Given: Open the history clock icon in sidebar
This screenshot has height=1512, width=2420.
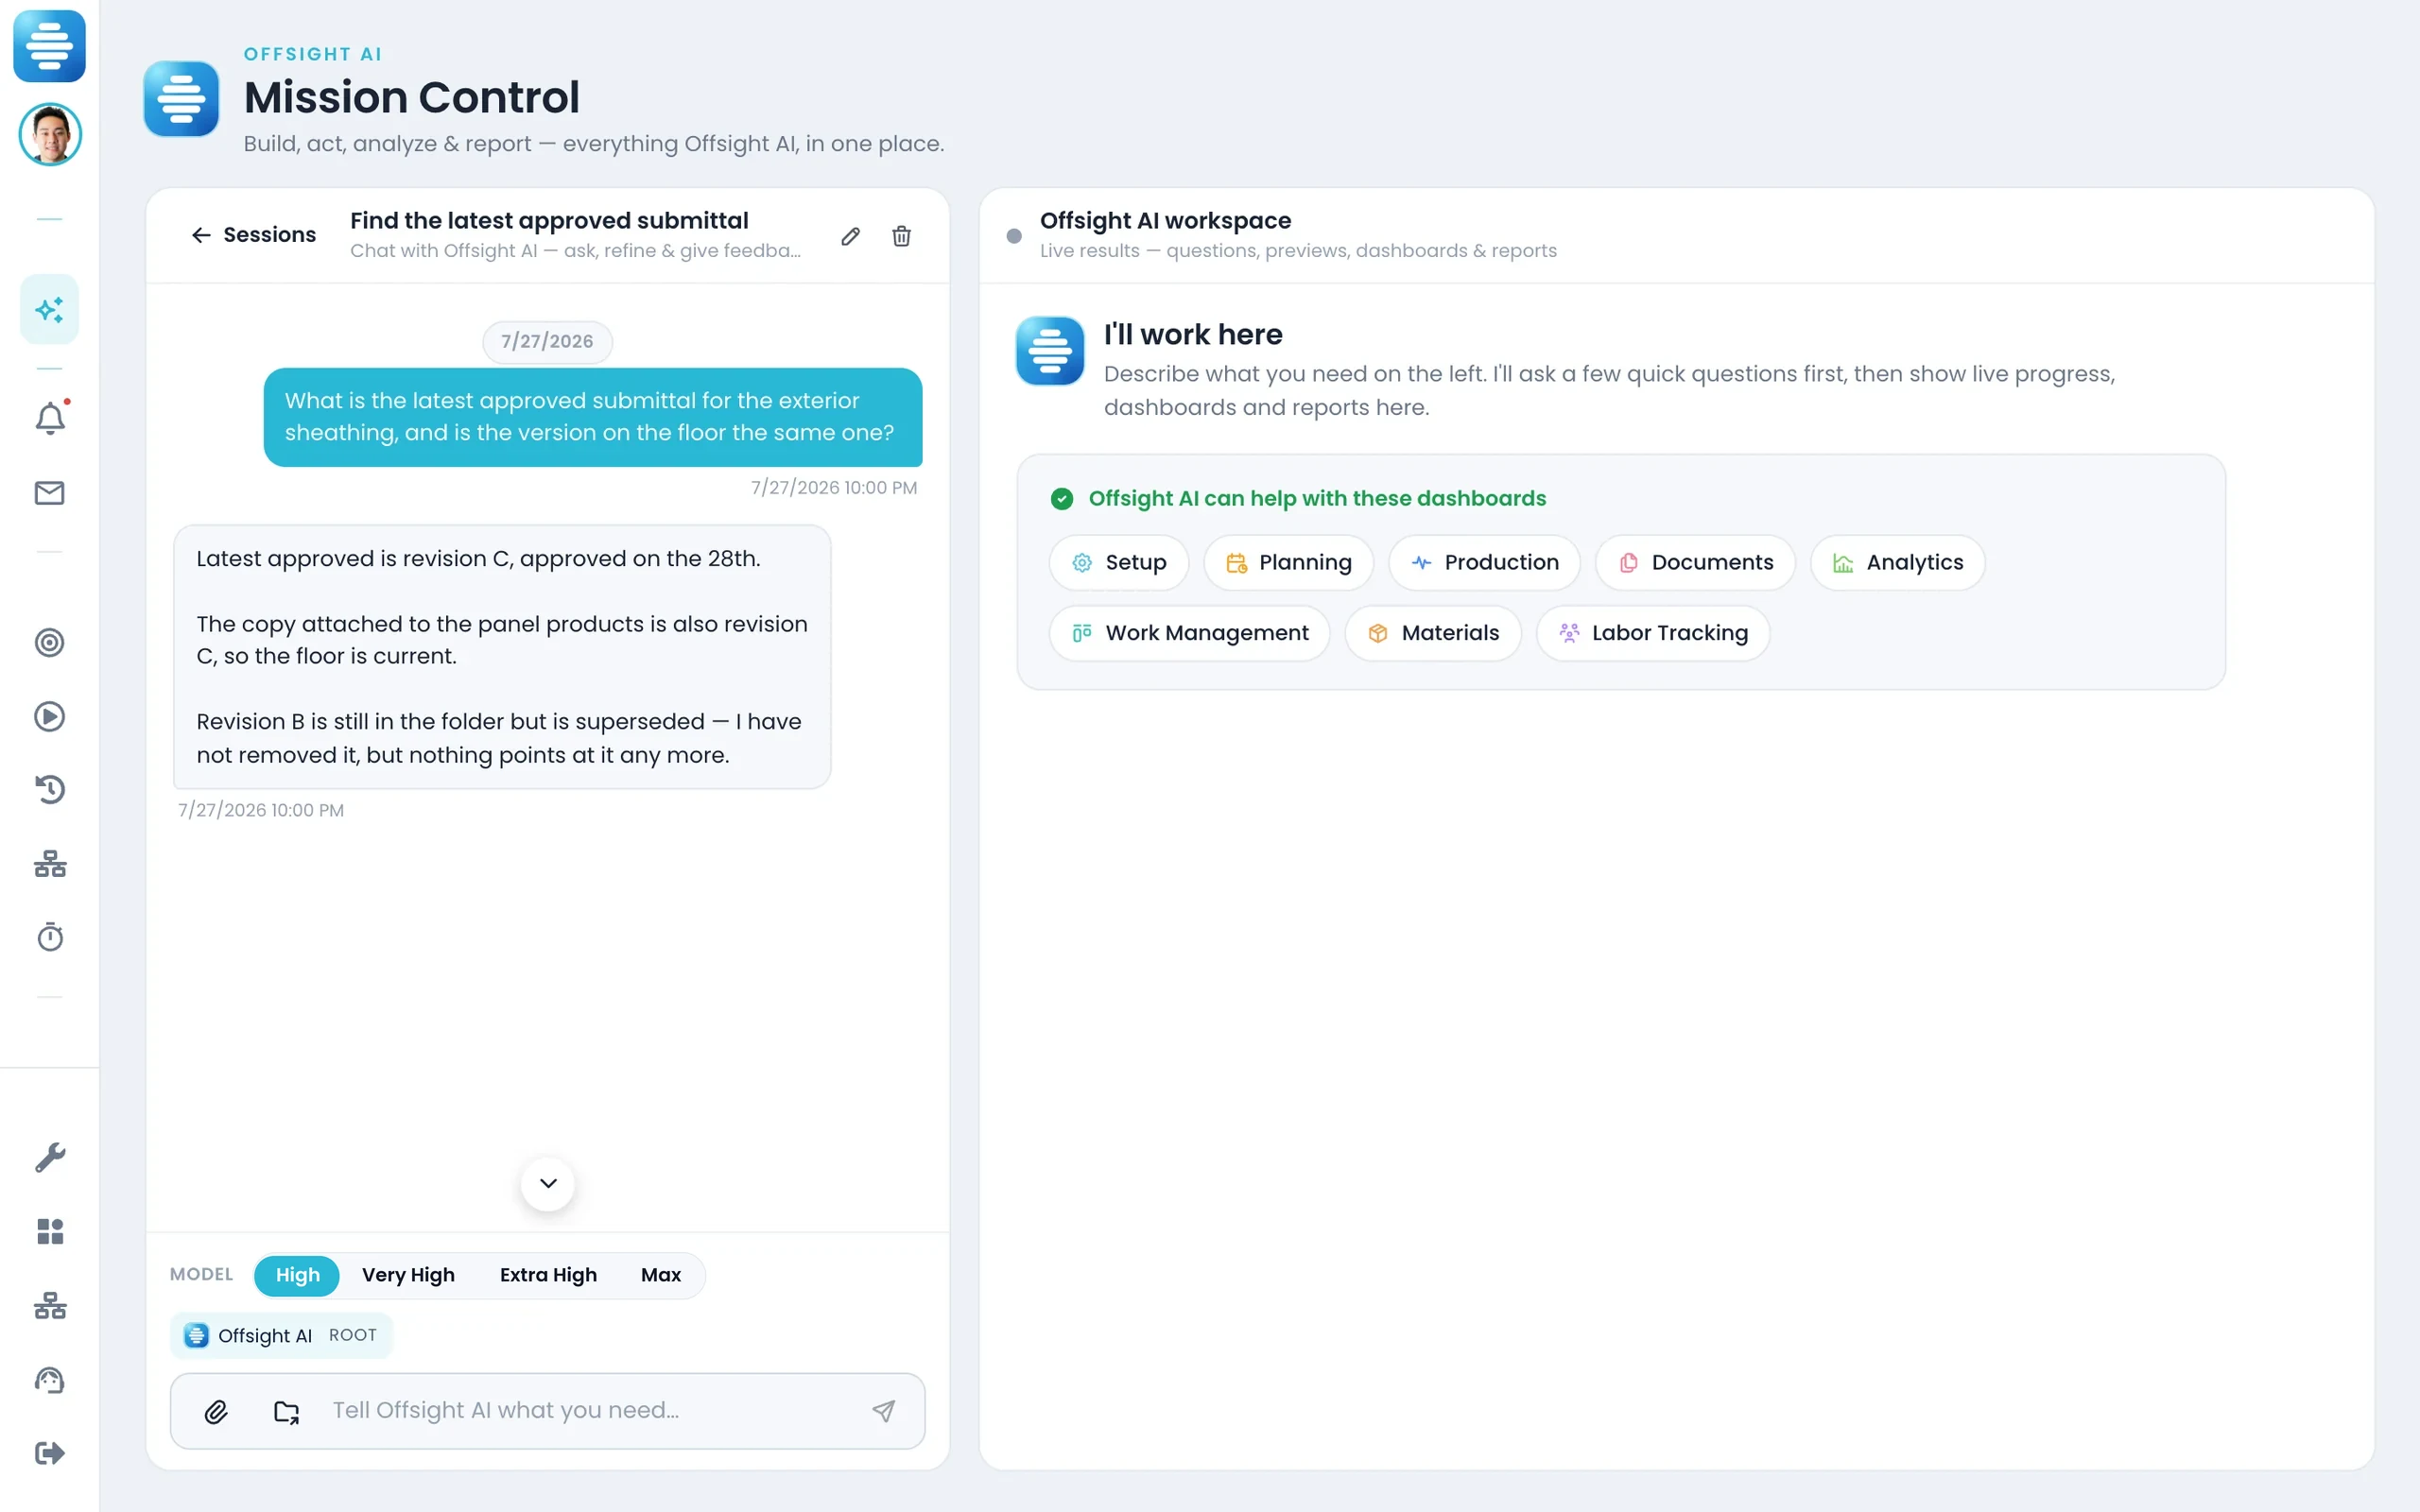Looking at the screenshot, I should 50,790.
